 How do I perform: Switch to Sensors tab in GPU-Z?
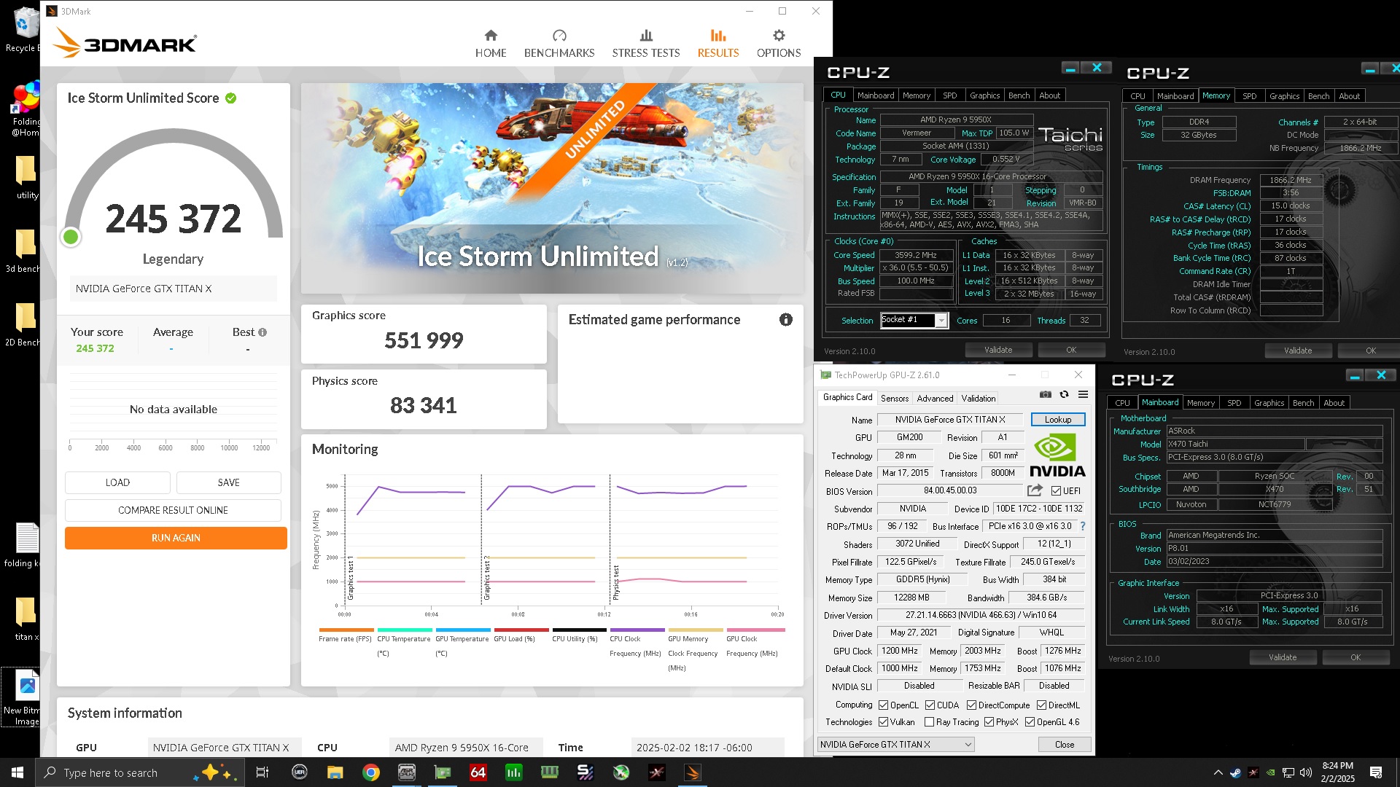tap(895, 399)
